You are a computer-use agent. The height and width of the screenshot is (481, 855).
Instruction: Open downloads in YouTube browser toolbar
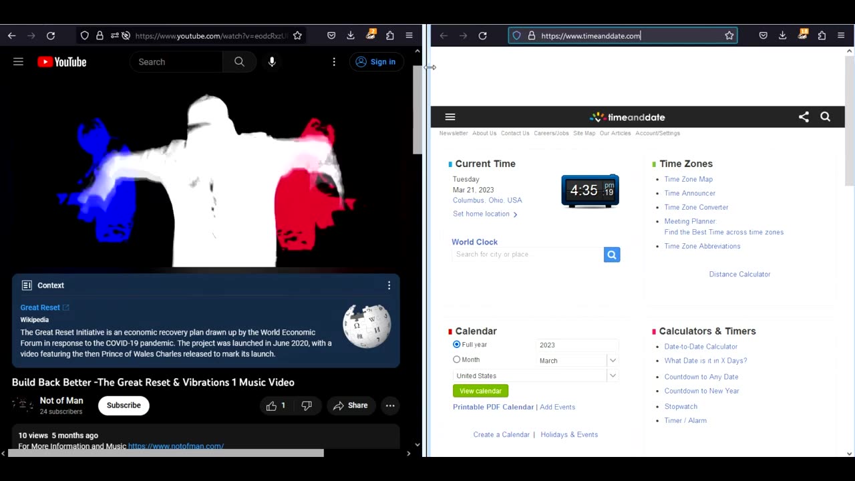351,35
